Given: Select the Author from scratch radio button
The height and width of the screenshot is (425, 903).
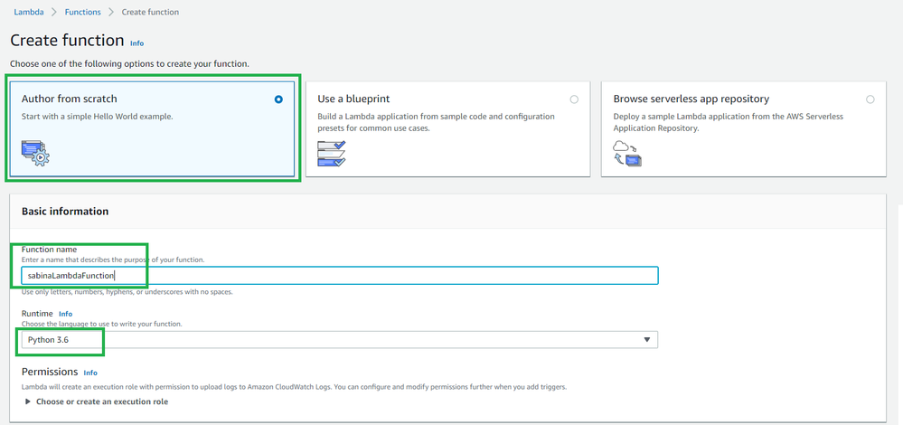Looking at the screenshot, I should tap(278, 99).
